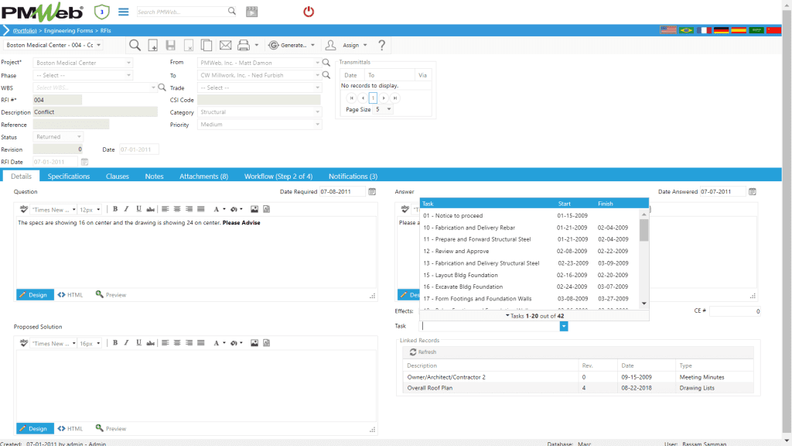This screenshot has width=792, height=446.
Task: Switch to the Specifications tab
Action: tap(69, 176)
